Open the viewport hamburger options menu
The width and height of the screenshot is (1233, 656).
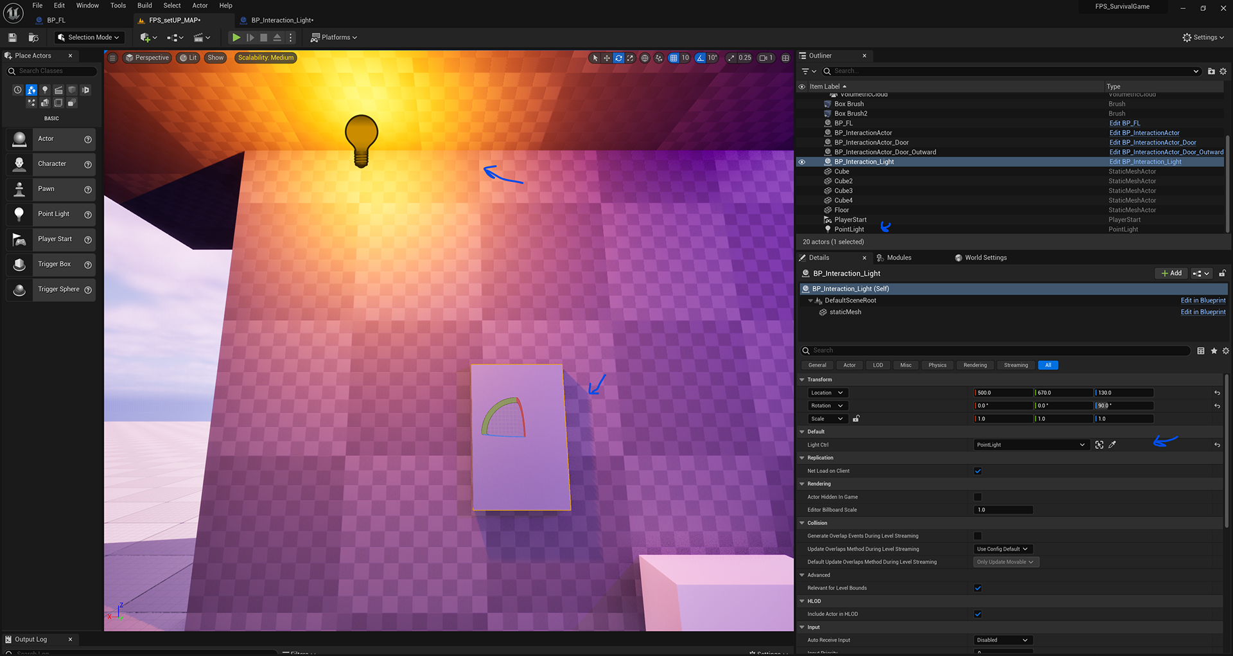pyautogui.click(x=112, y=58)
